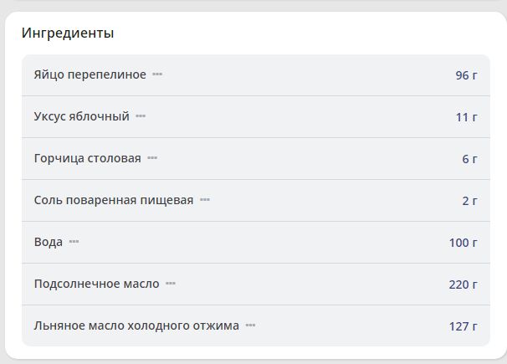Viewport: 507px width, 364px height.
Task: Click the Подсолнечное масло ingredient label
Action: click(97, 284)
